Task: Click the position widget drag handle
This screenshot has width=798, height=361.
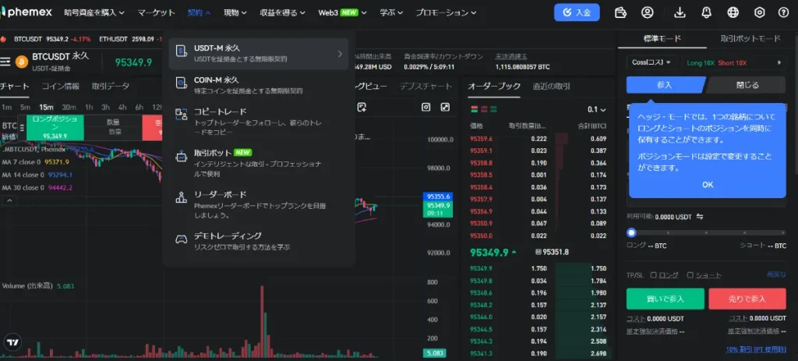Action: pos(22,128)
